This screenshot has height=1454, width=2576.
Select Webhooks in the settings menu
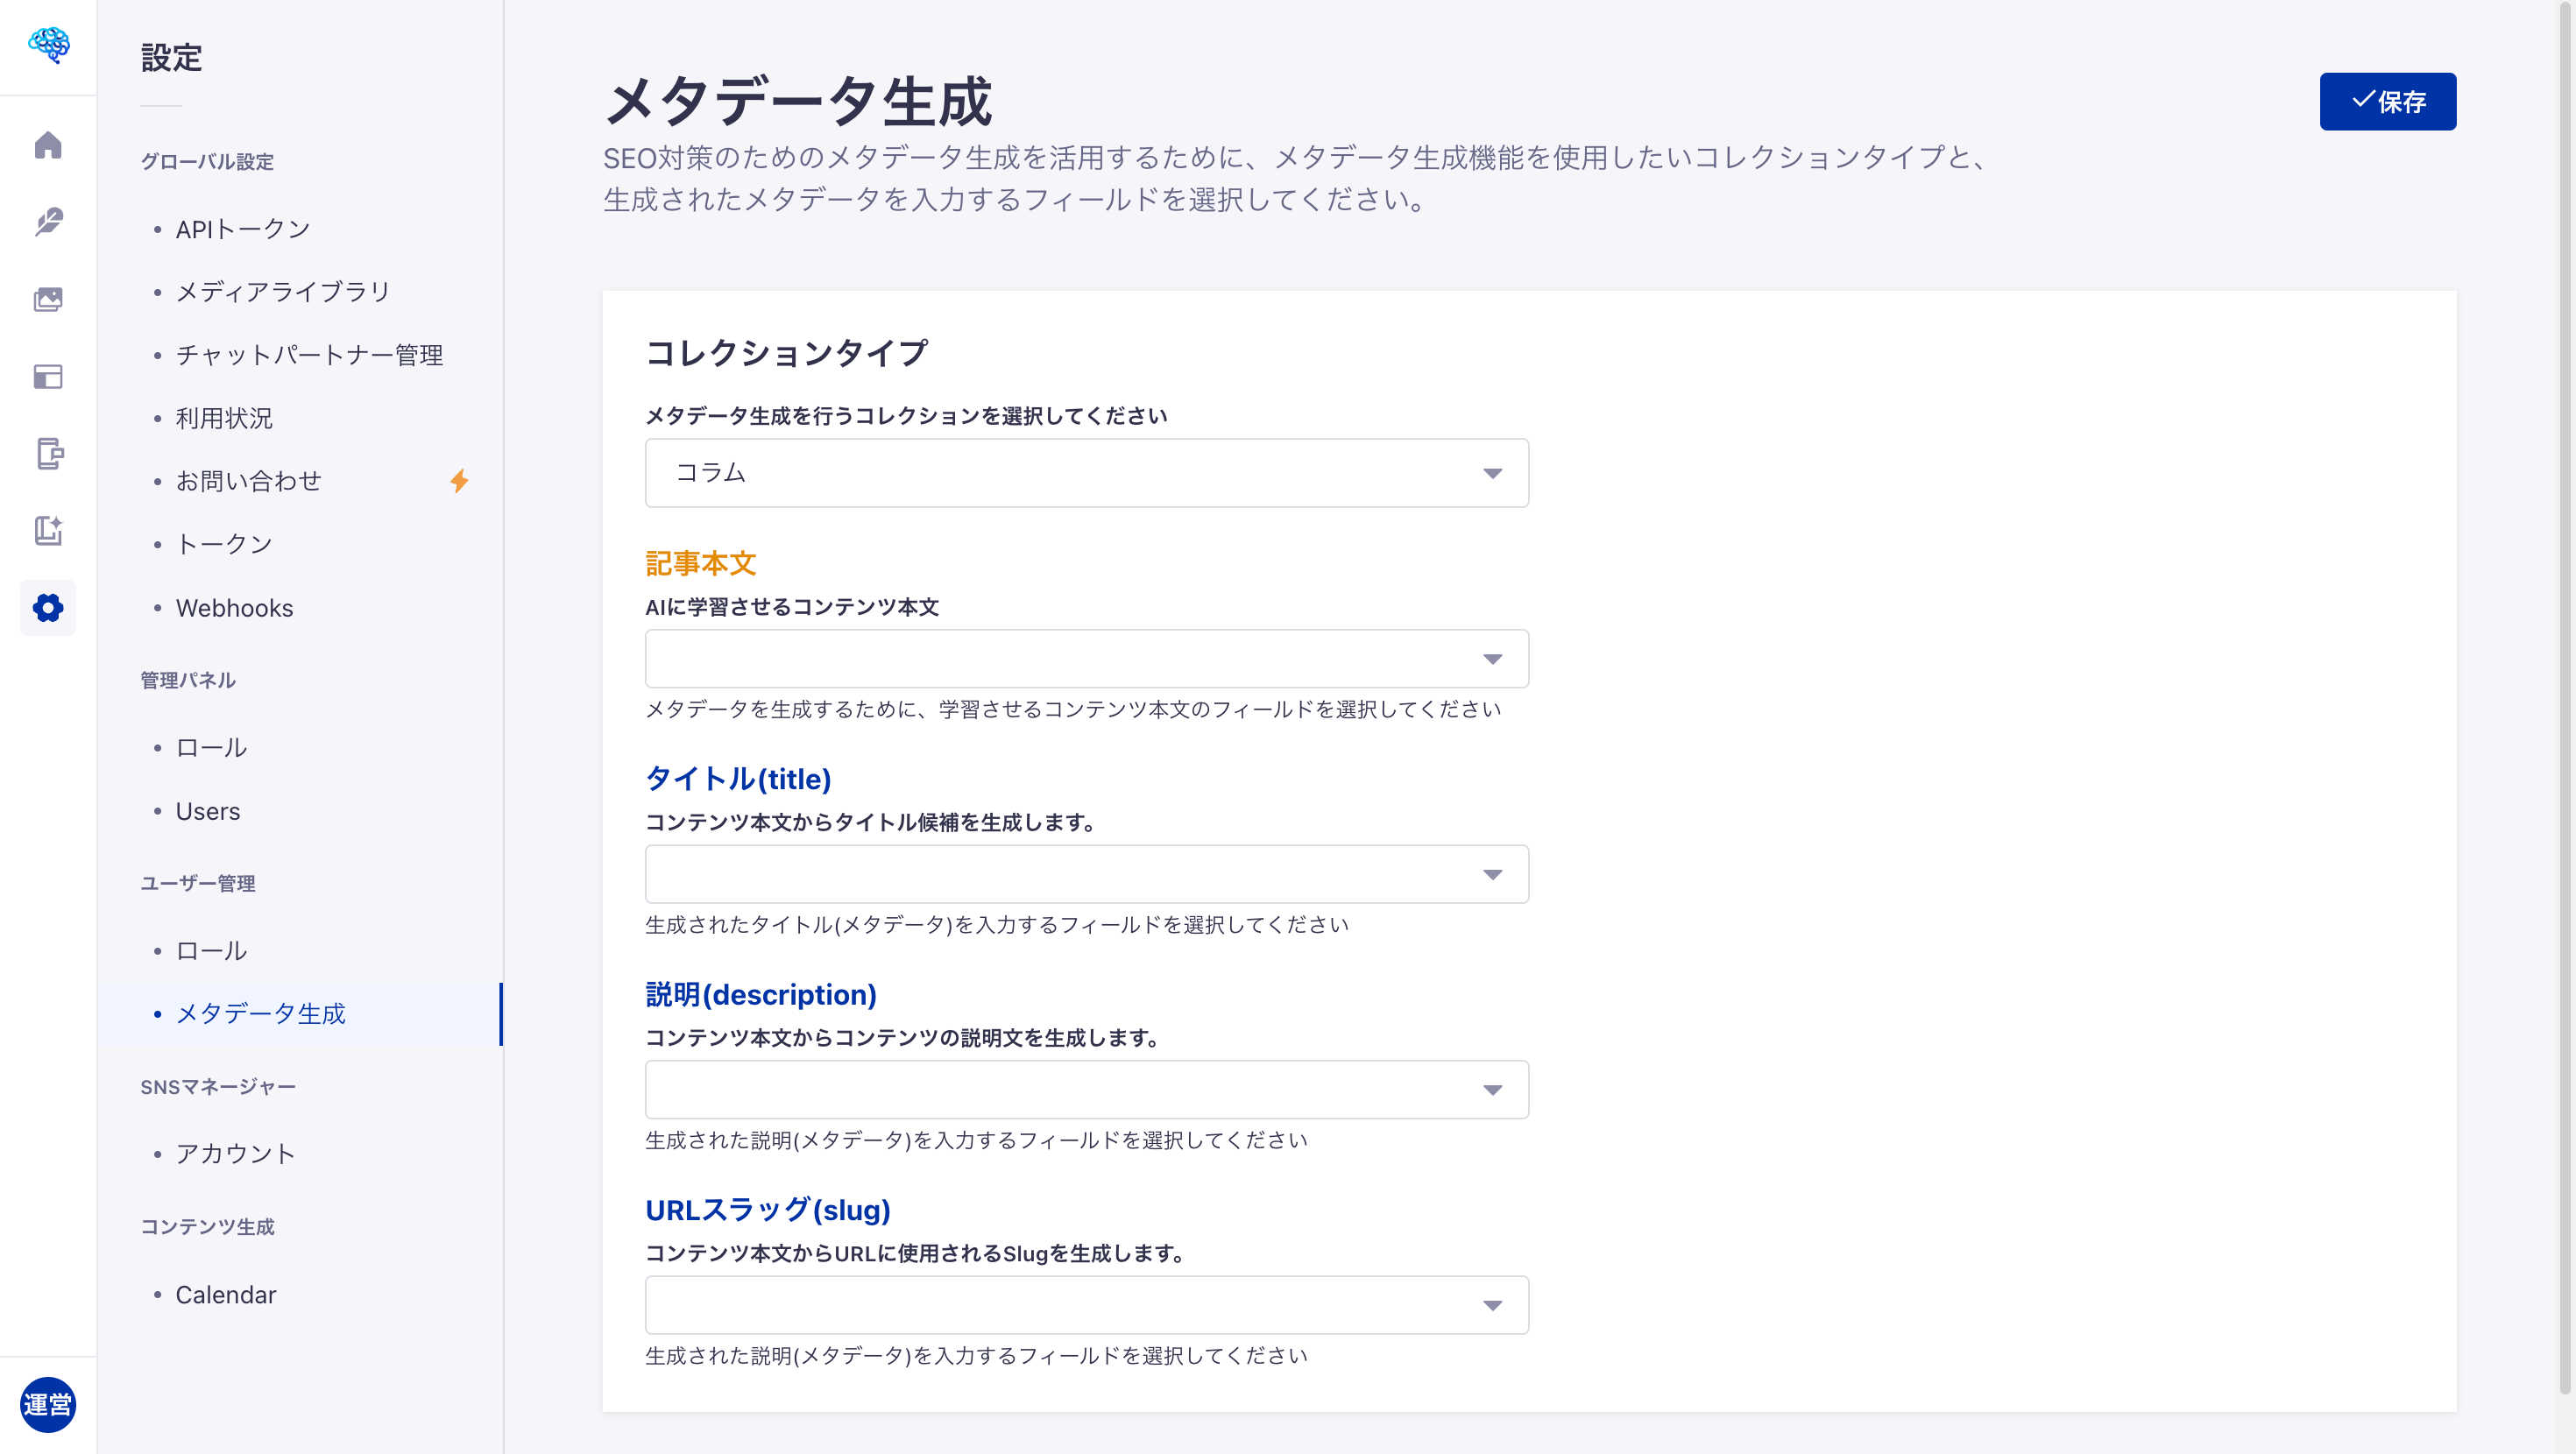click(233, 608)
